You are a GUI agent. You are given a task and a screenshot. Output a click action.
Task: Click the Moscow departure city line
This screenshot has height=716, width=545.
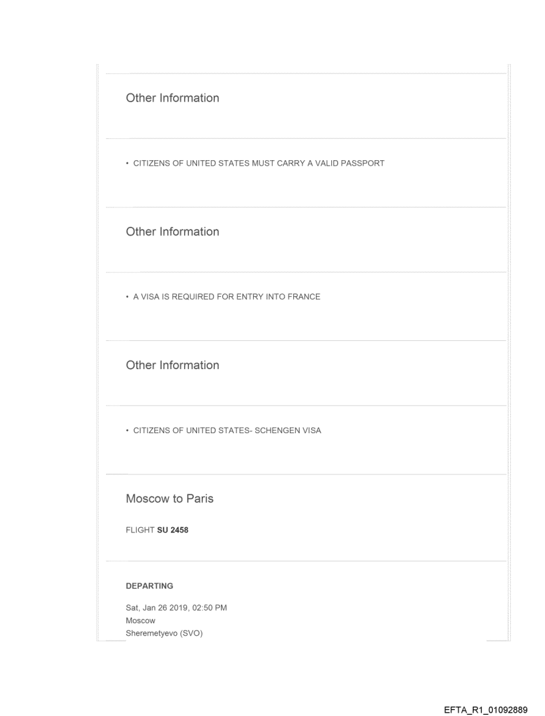point(141,621)
